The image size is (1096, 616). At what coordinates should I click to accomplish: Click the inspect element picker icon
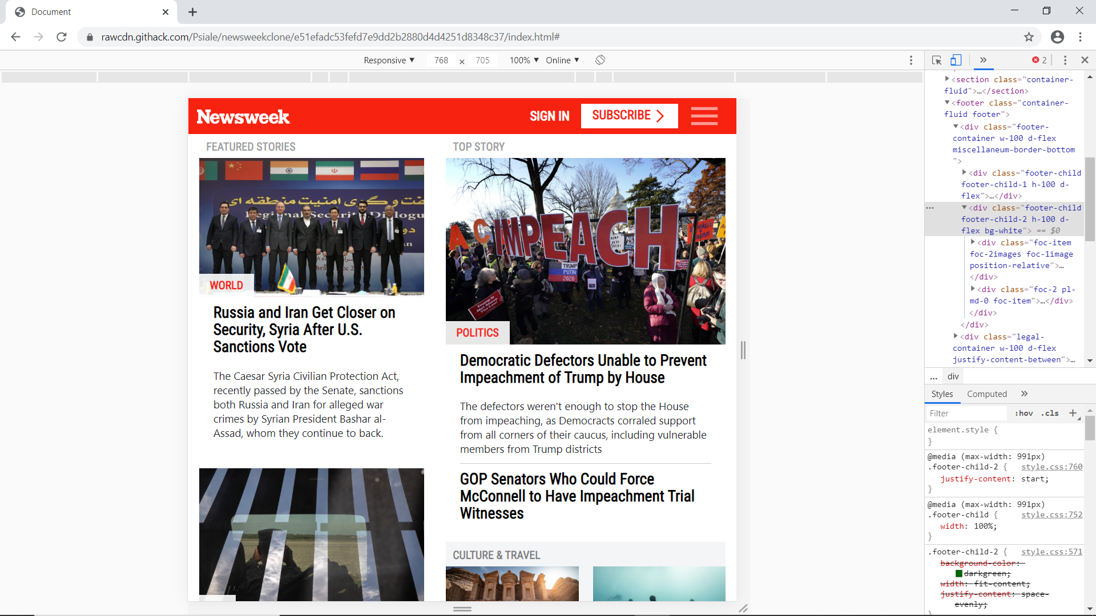(937, 60)
